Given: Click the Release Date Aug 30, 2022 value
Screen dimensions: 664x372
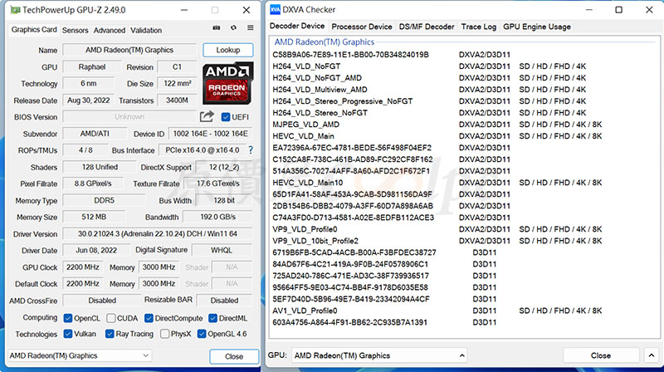Looking at the screenshot, I should click(x=89, y=100).
